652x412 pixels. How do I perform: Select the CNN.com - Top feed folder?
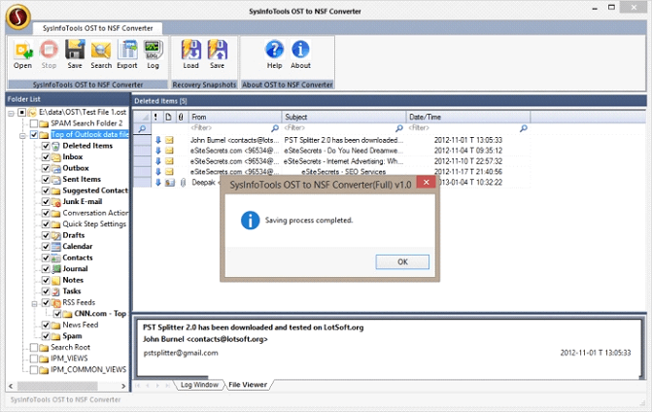(x=100, y=314)
